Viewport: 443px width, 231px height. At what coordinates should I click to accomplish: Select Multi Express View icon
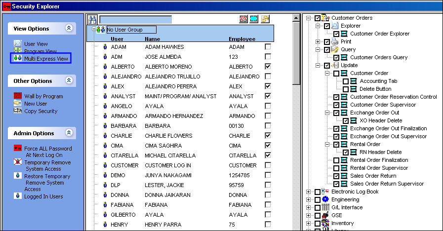click(x=17, y=58)
